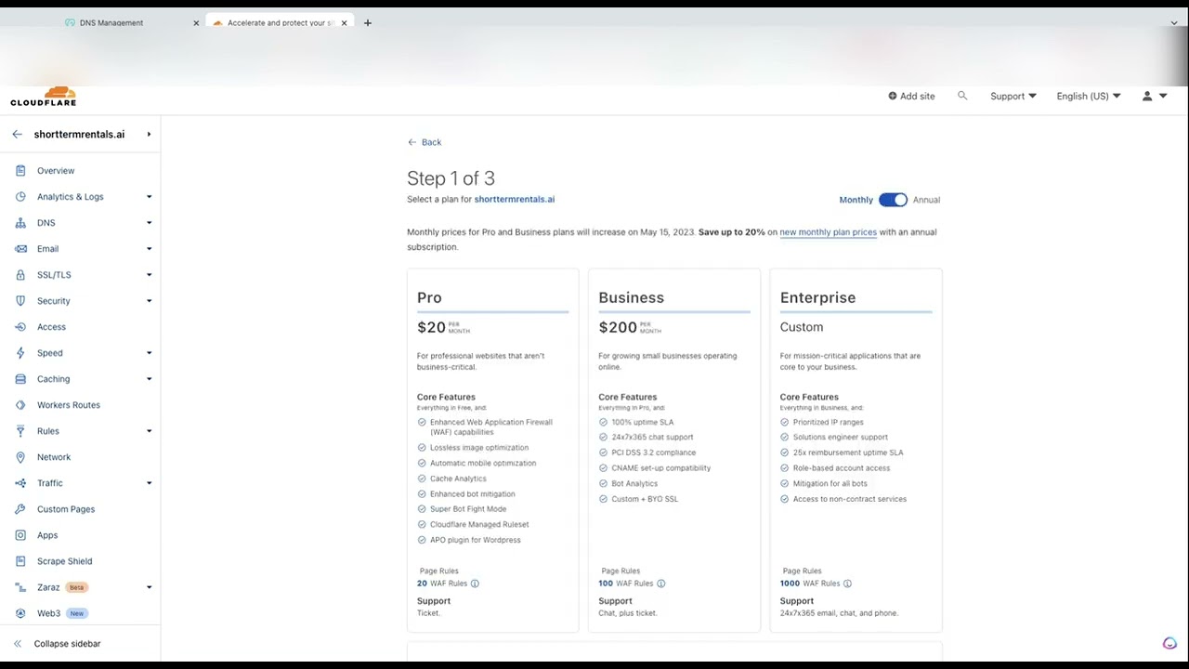The width and height of the screenshot is (1189, 669).
Task: Expand the Email sidebar section
Action: 149,249
